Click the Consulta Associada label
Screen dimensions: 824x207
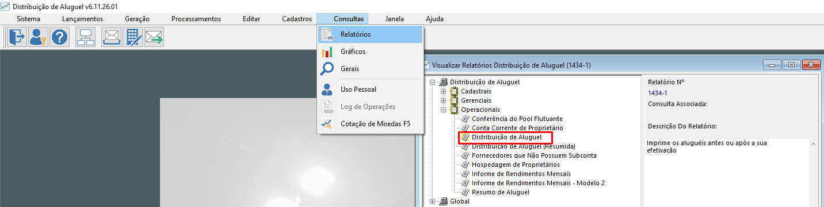click(x=677, y=104)
